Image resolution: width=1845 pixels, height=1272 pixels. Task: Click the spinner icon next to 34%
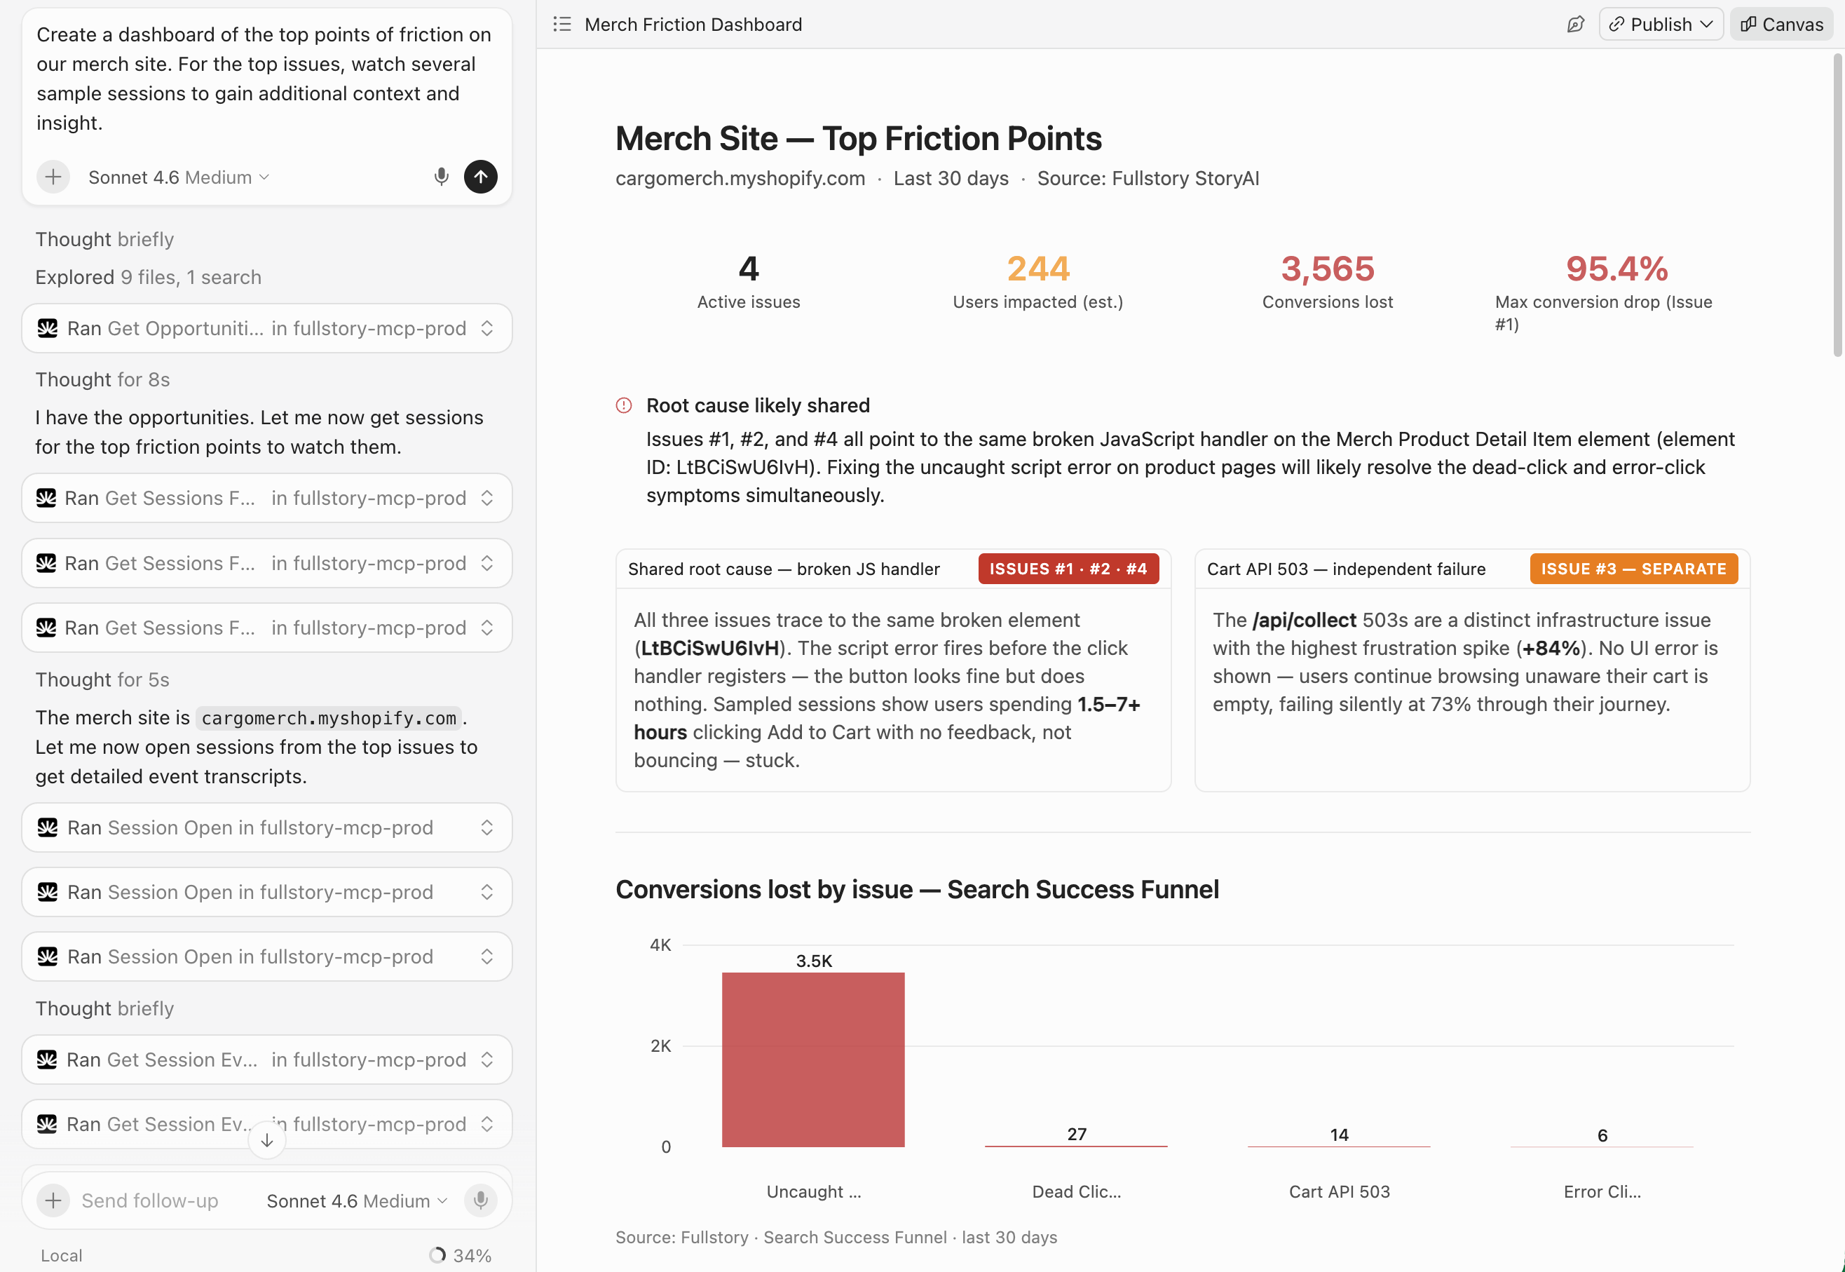(x=437, y=1254)
